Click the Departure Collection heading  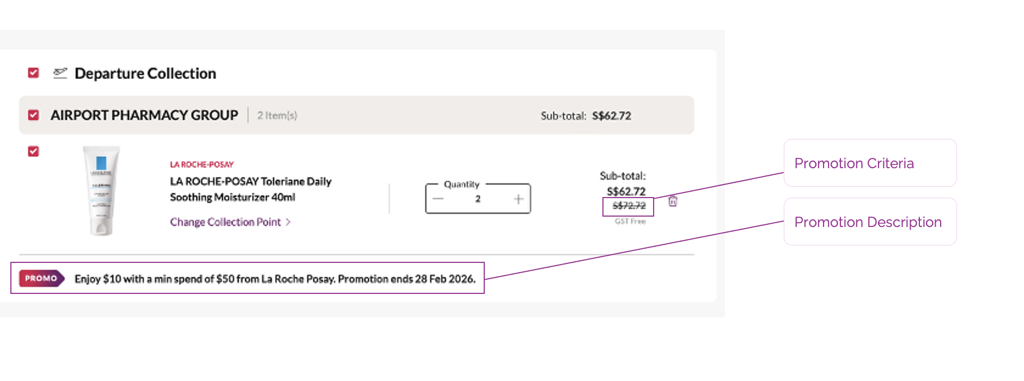145,73
